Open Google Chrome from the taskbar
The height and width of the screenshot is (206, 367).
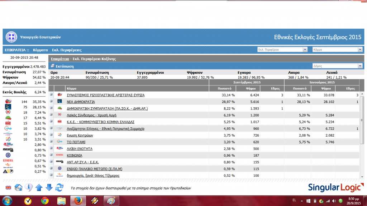click(44, 201)
